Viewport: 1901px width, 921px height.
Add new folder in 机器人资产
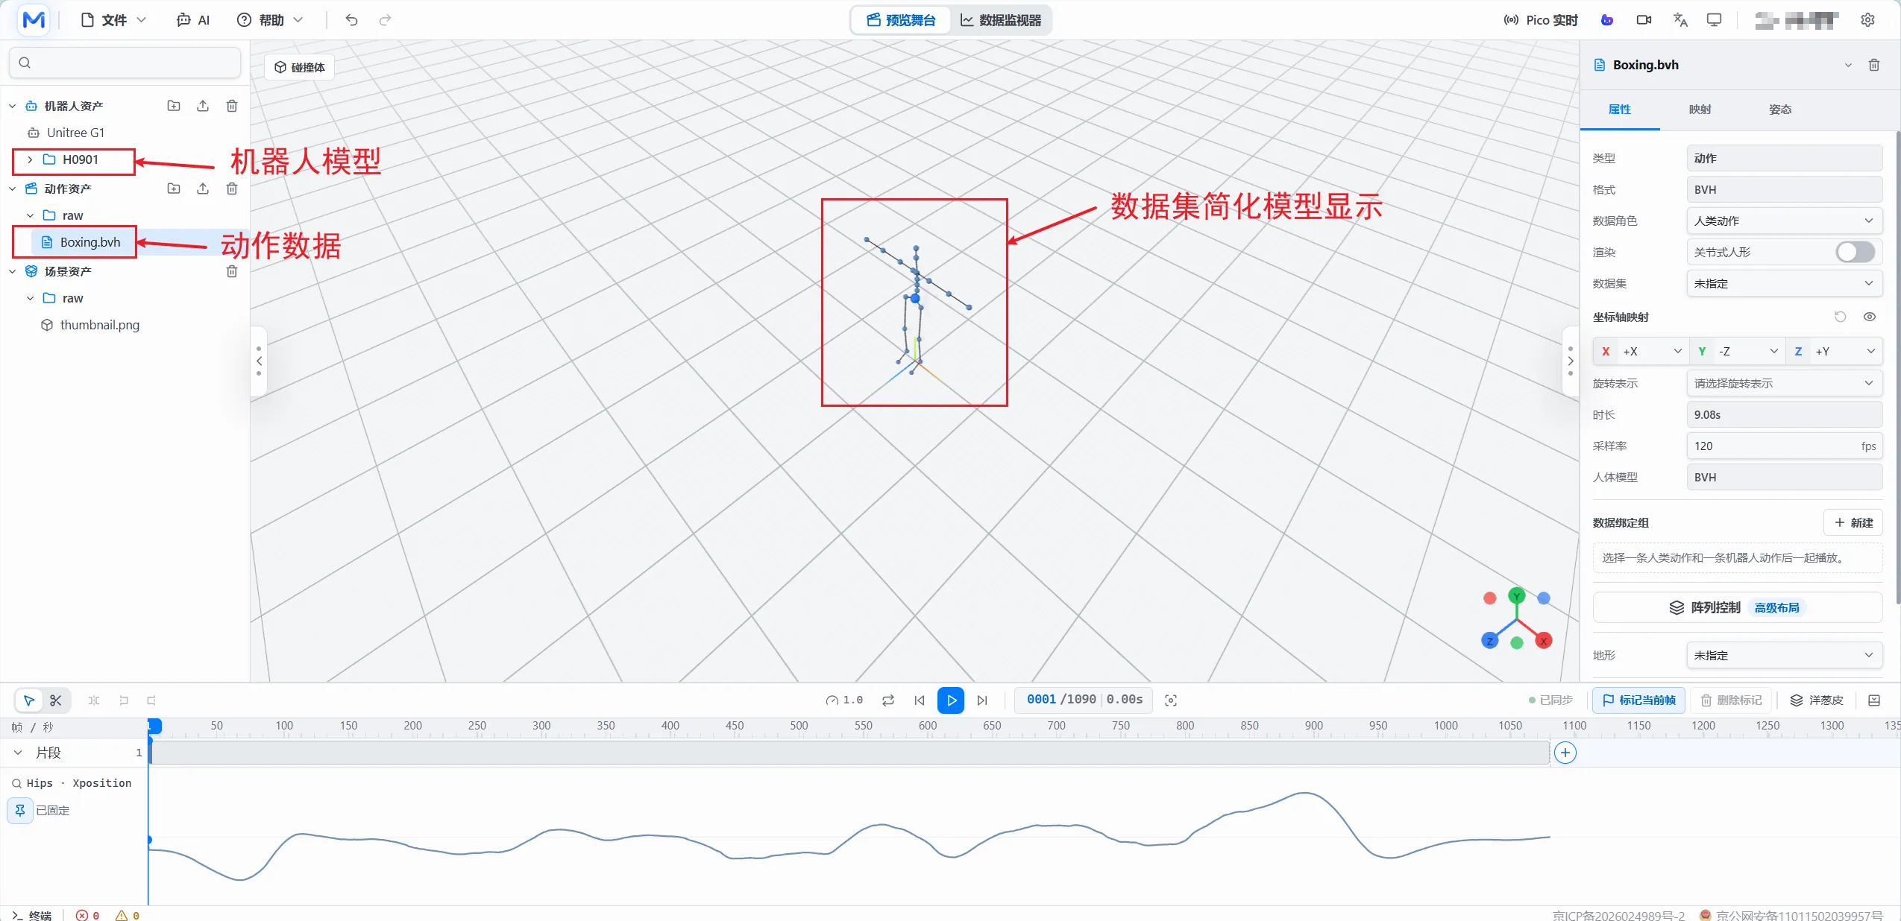173,106
